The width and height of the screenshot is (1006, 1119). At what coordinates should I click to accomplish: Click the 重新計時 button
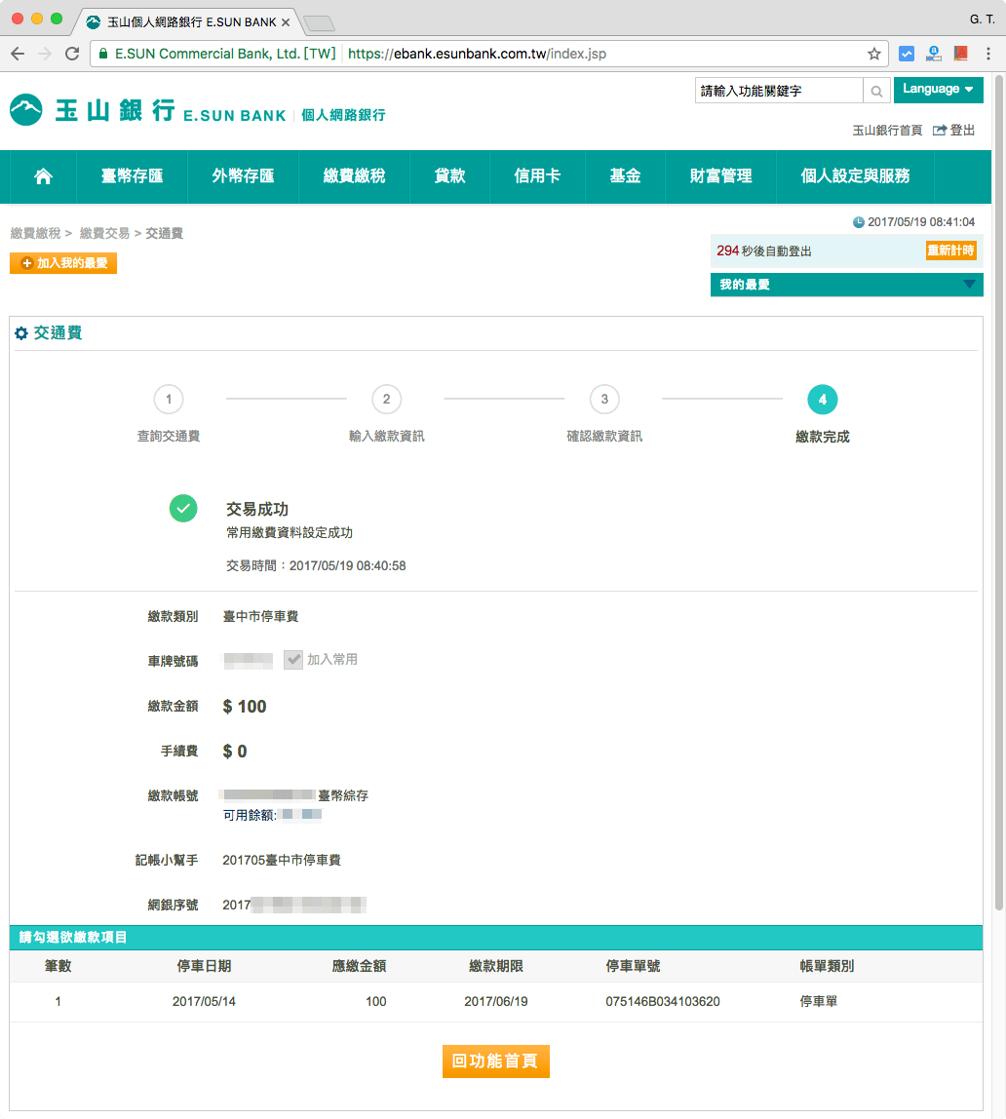(x=950, y=251)
